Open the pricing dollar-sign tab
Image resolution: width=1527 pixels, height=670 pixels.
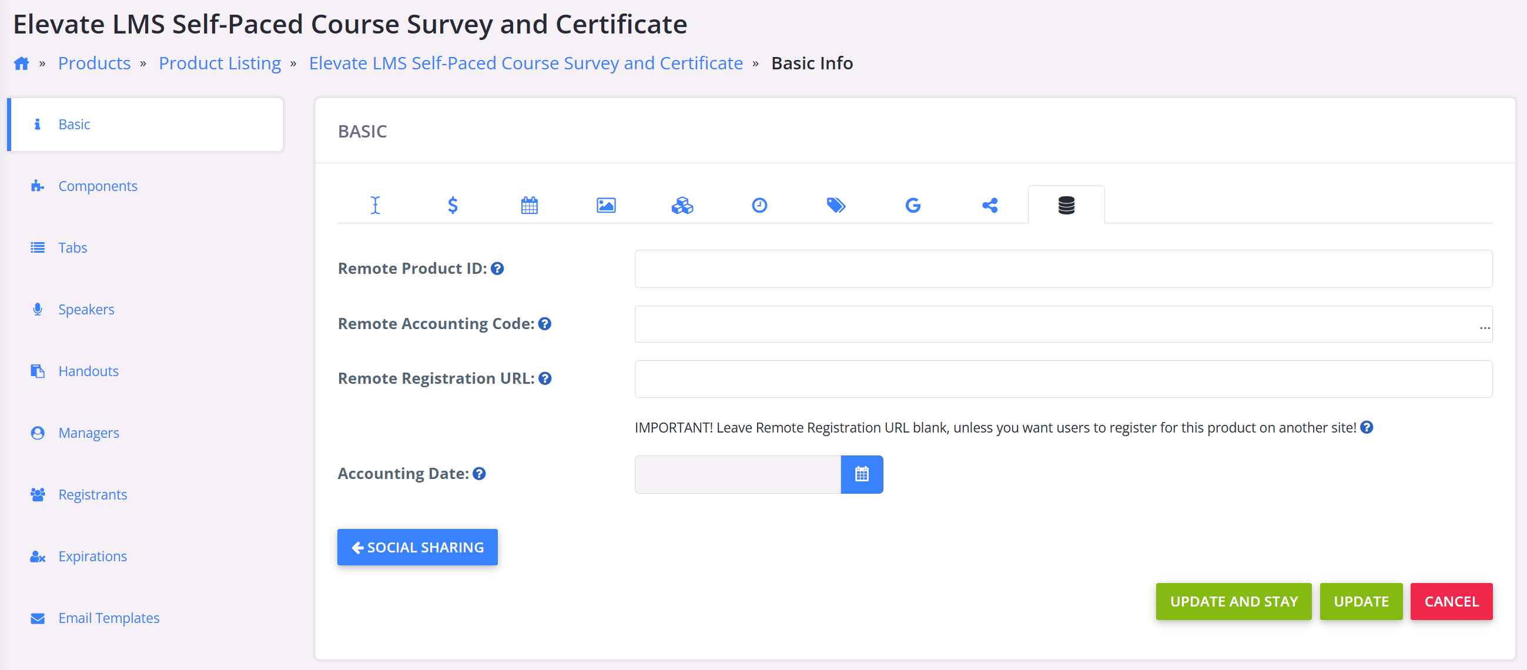(453, 205)
